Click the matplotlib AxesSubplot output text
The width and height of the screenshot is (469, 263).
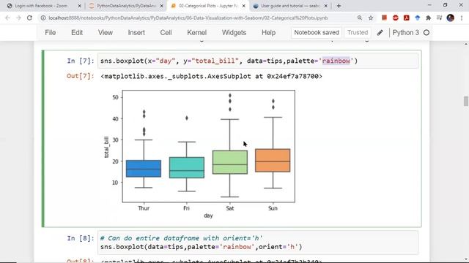pos(211,76)
